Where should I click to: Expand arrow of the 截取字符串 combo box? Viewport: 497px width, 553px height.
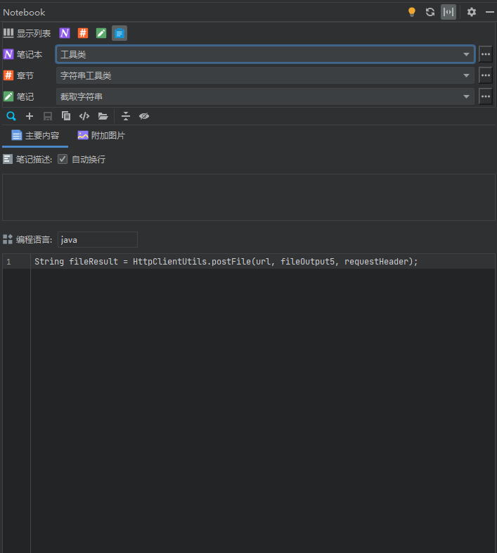click(466, 96)
